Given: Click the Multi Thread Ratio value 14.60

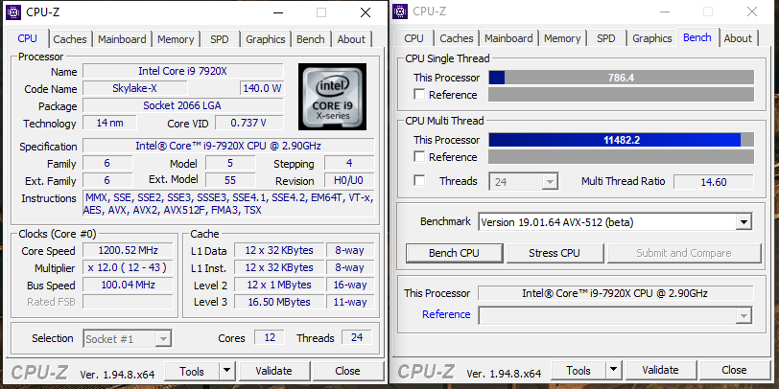Looking at the screenshot, I should coord(714,182).
